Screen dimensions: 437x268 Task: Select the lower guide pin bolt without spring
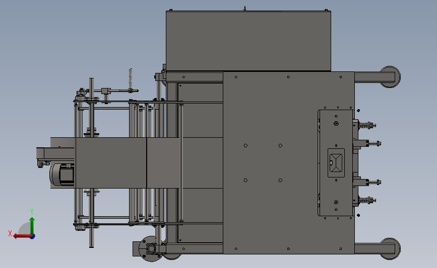[374, 183]
